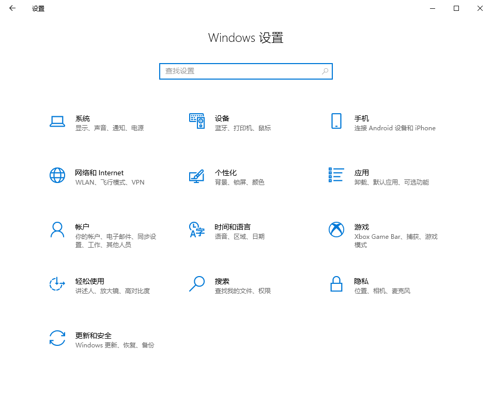The height and width of the screenshot is (396, 492).
Task: Open 网络和 Internet settings title
Action: (99, 173)
